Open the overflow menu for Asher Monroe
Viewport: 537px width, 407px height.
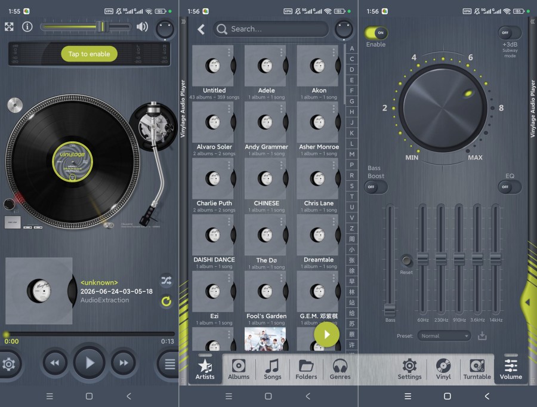click(334, 109)
